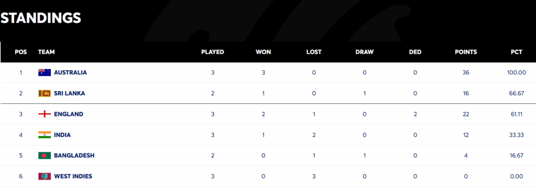Click England's 22 points value

[x=466, y=114]
